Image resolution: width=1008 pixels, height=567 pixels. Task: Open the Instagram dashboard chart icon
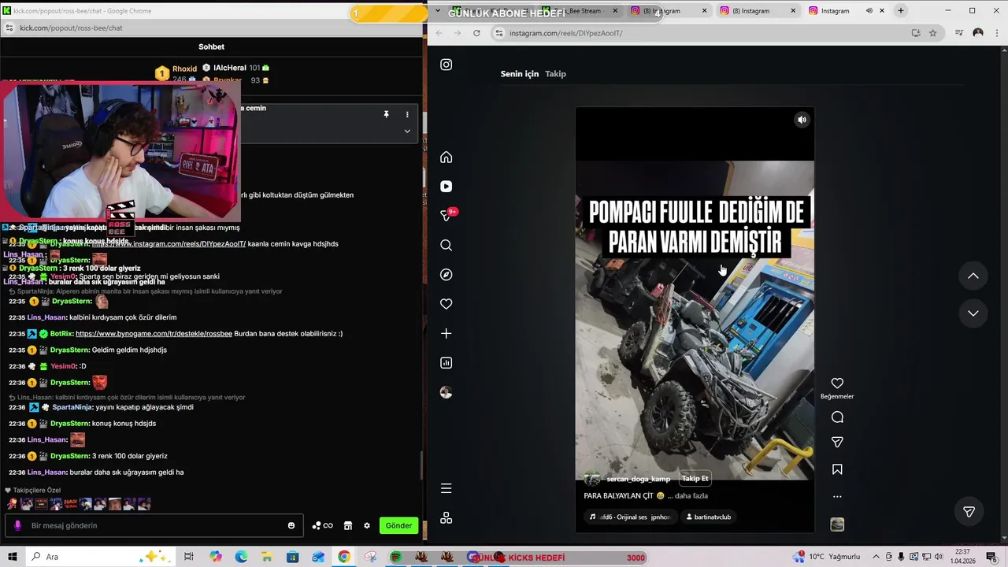tap(446, 363)
